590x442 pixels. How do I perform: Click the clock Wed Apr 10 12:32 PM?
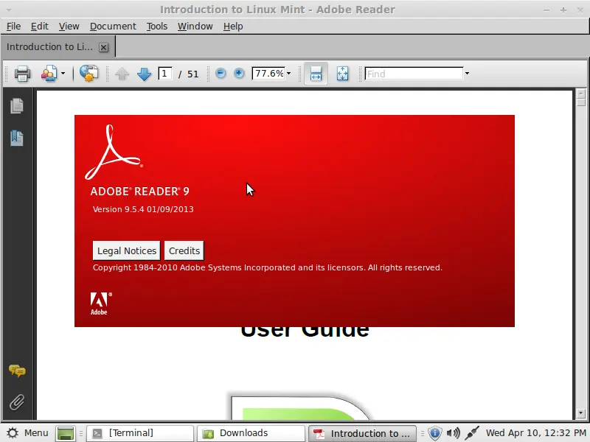pyautogui.click(x=536, y=433)
